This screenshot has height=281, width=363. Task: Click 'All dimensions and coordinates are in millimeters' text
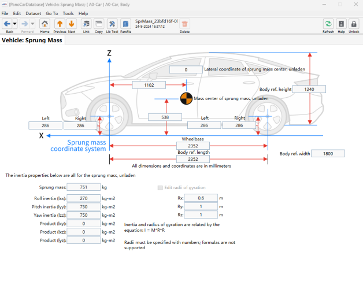coord(181,166)
